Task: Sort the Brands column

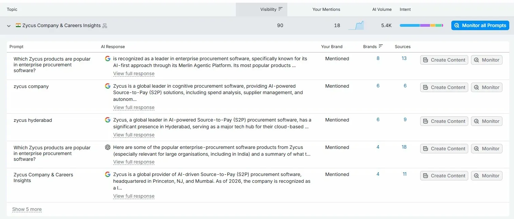Action: (373, 47)
